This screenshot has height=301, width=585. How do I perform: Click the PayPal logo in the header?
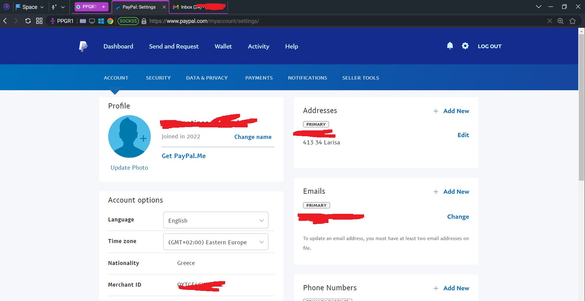[x=83, y=46]
